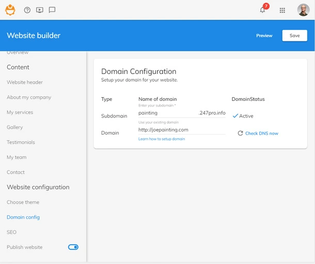Click the Save button
This screenshot has height=264, width=315.
tap(294, 36)
